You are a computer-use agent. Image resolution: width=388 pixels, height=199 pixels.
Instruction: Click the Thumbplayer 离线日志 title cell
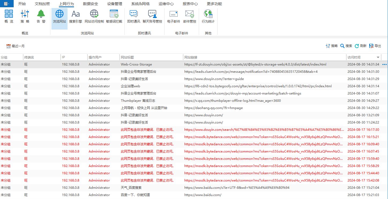[x=138, y=101]
